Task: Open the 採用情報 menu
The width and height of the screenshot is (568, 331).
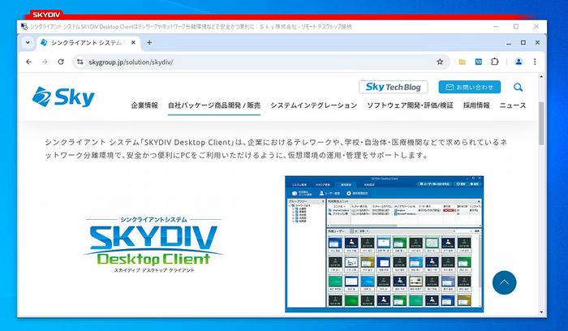Action: point(476,105)
